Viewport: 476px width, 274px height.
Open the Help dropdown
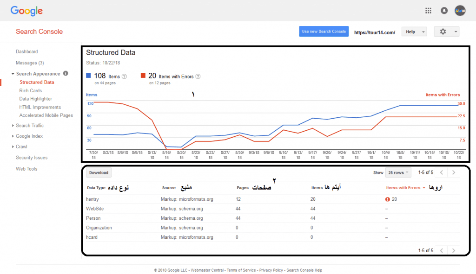(414, 32)
